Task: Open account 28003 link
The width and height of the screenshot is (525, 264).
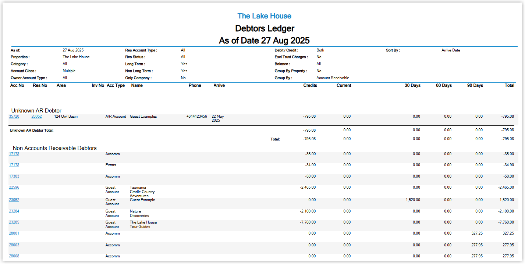Action: 14,245
